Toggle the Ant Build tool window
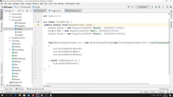 [171, 14]
